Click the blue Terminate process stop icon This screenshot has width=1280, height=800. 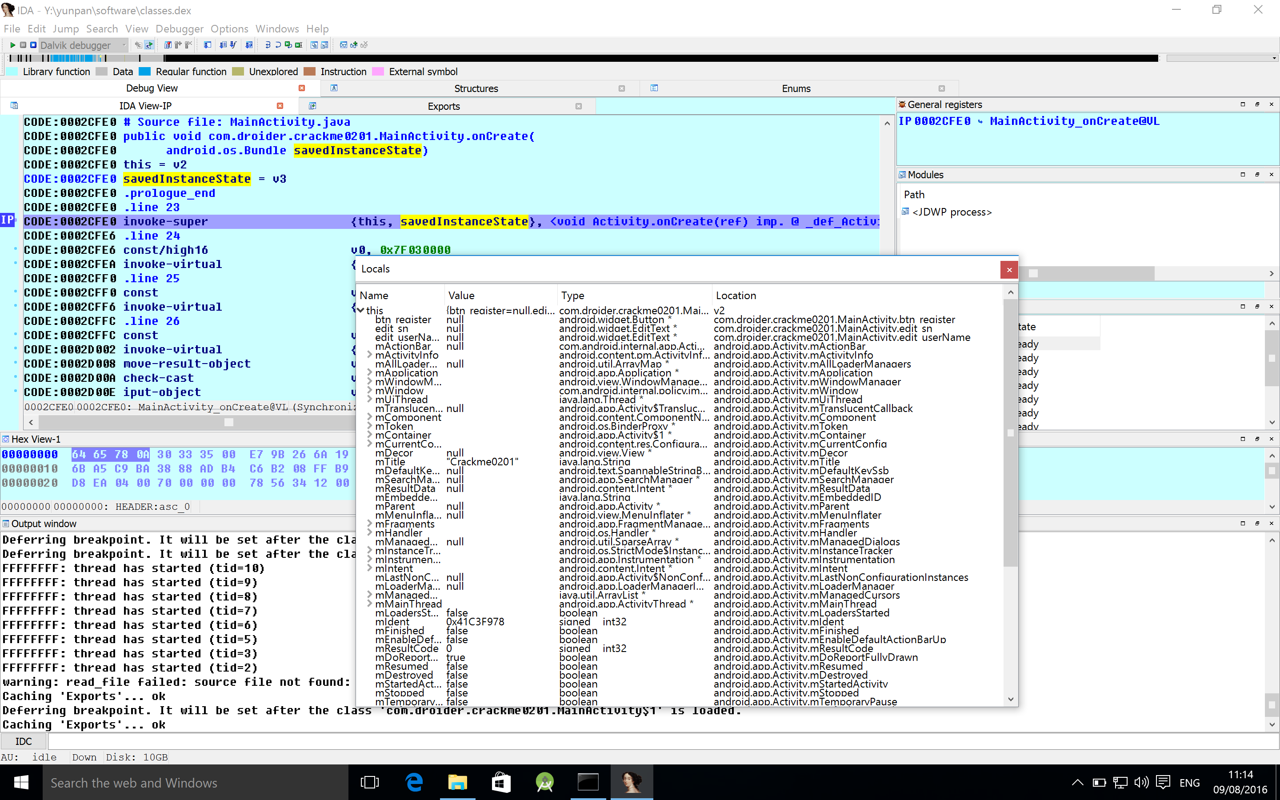[33, 45]
